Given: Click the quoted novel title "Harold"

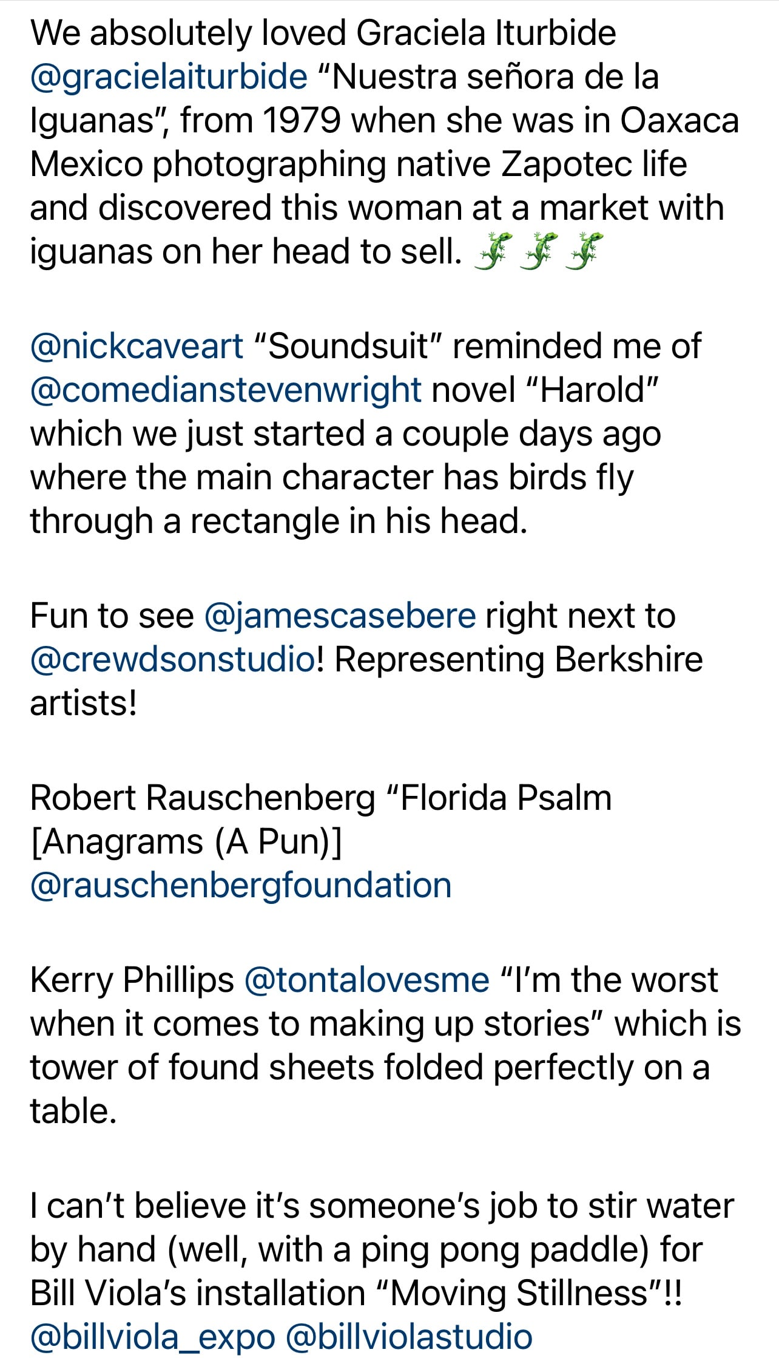Looking at the screenshot, I should 592,390.
